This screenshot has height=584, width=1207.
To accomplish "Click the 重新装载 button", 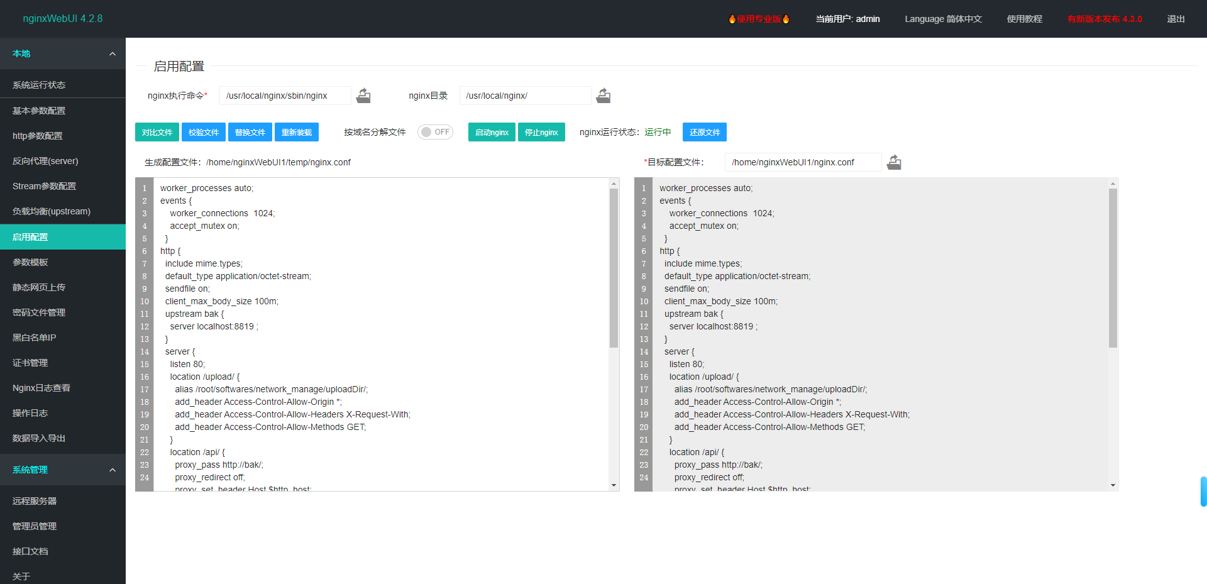I will point(297,132).
